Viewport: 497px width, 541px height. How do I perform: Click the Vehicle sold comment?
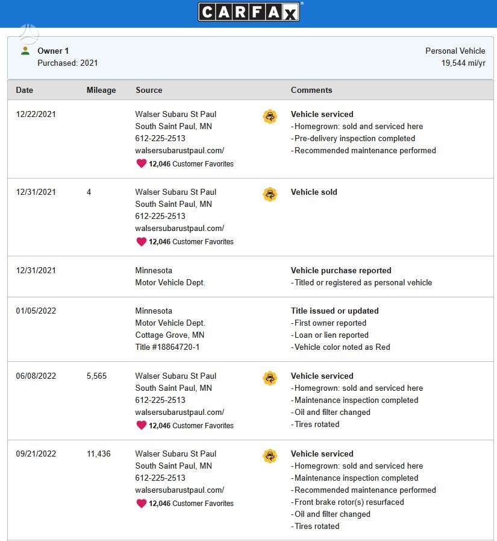[314, 192]
